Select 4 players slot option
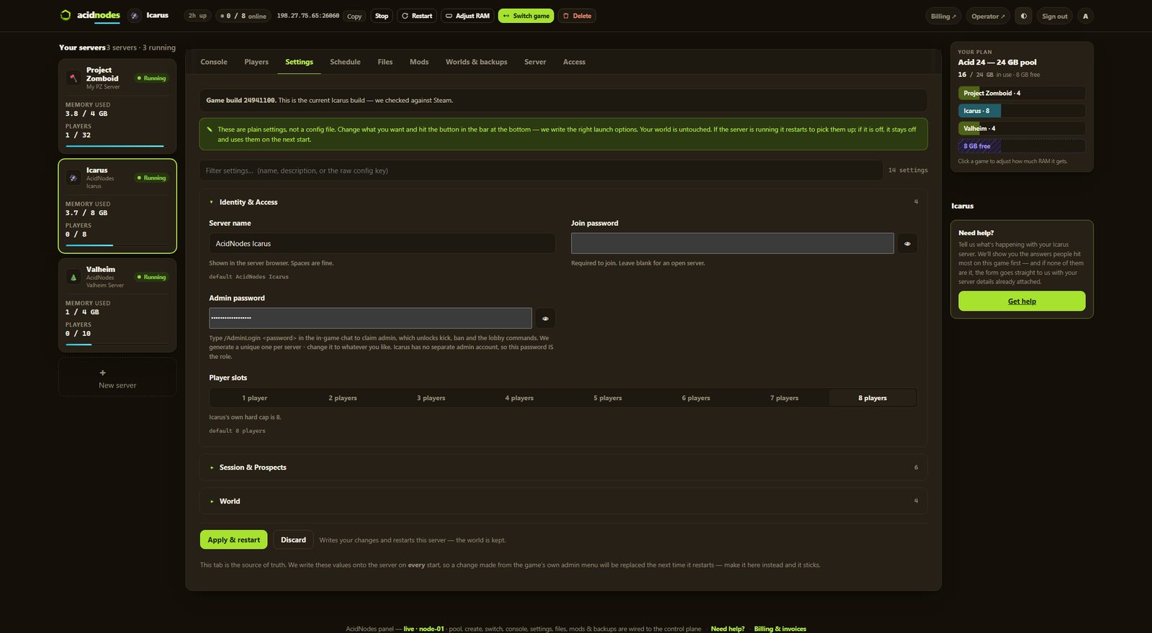 coord(519,398)
